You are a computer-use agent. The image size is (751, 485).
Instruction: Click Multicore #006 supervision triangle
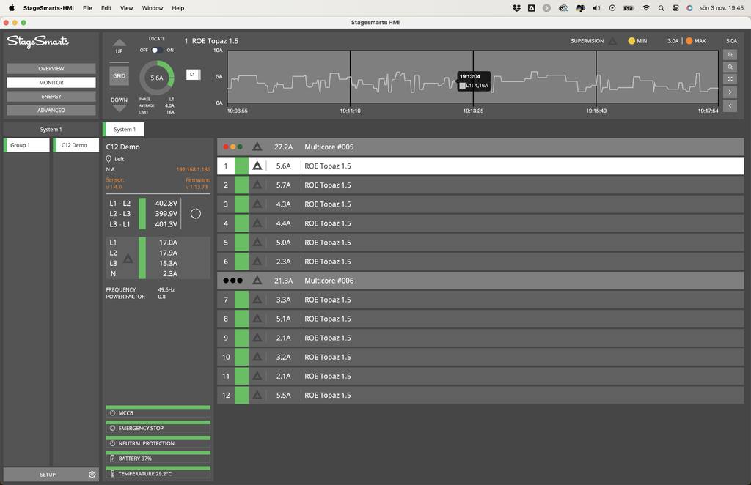257,281
